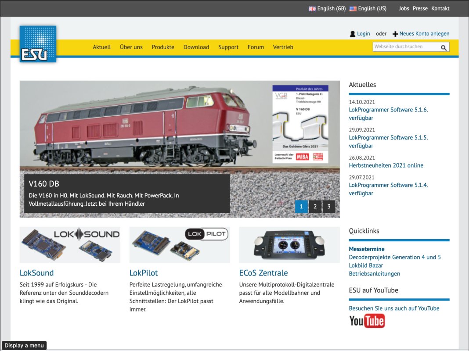Switch to slide 3 in carousel
469x351 pixels.
[328, 206]
